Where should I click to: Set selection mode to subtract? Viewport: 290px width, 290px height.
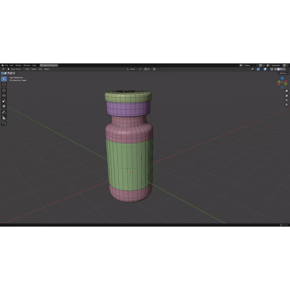point(8,73)
